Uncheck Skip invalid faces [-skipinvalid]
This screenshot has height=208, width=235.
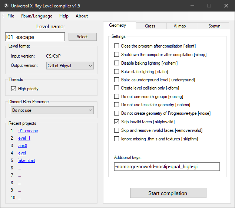117,121
